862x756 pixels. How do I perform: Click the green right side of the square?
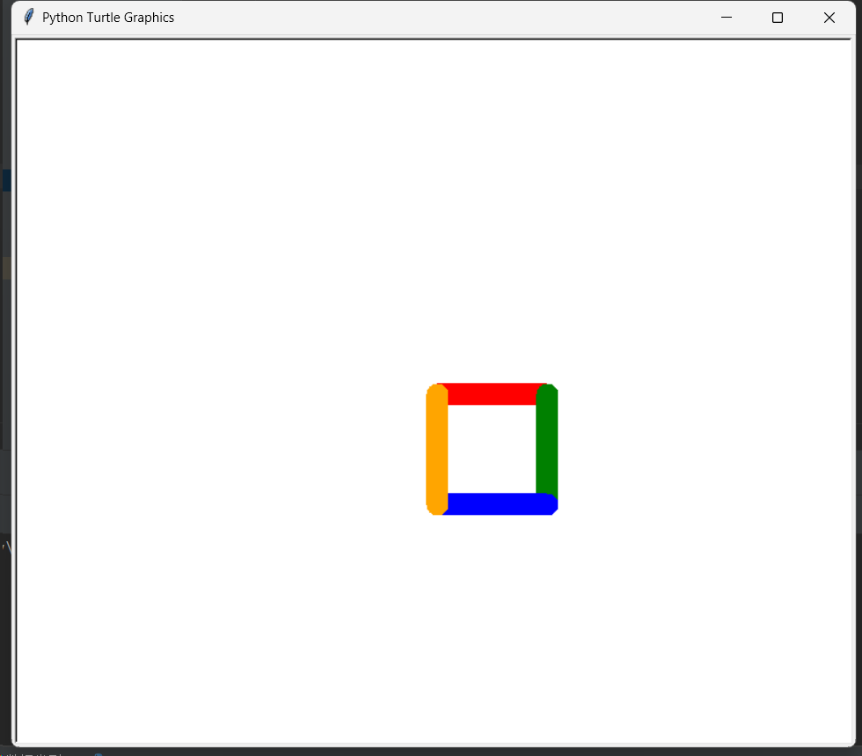tap(547, 440)
